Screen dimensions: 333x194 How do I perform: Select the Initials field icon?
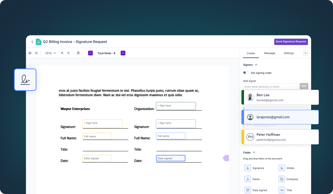(x=281, y=168)
